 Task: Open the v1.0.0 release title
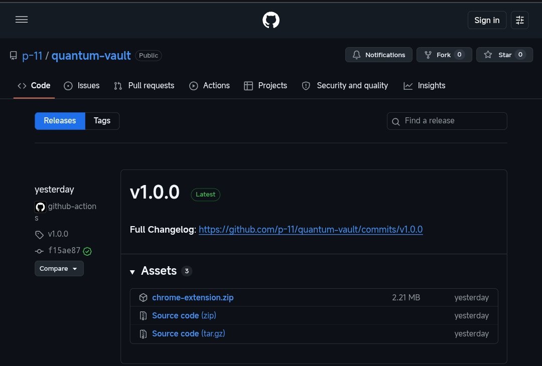pos(155,193)
